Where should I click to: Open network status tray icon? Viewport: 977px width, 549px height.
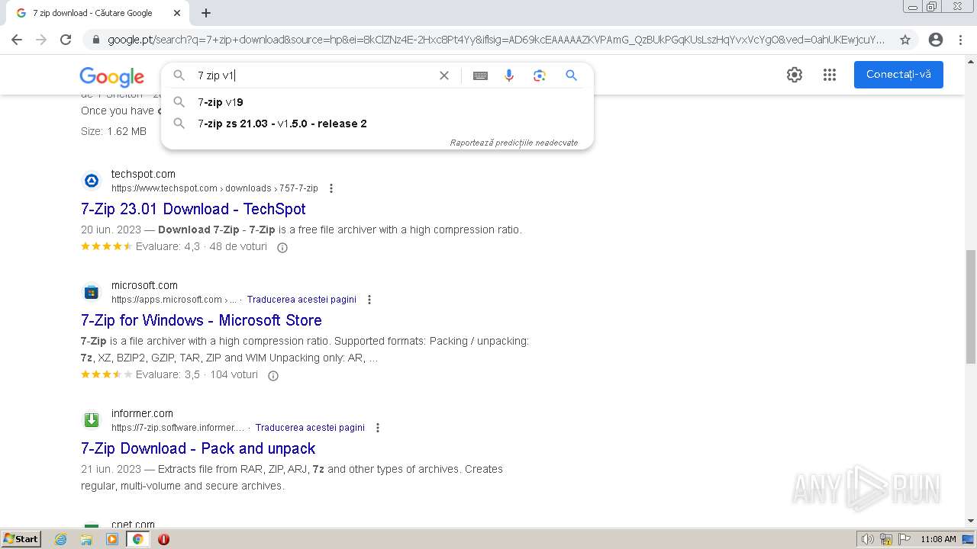(x=886, y=539)
